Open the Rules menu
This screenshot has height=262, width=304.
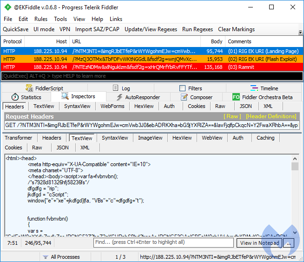pos(41,19)
